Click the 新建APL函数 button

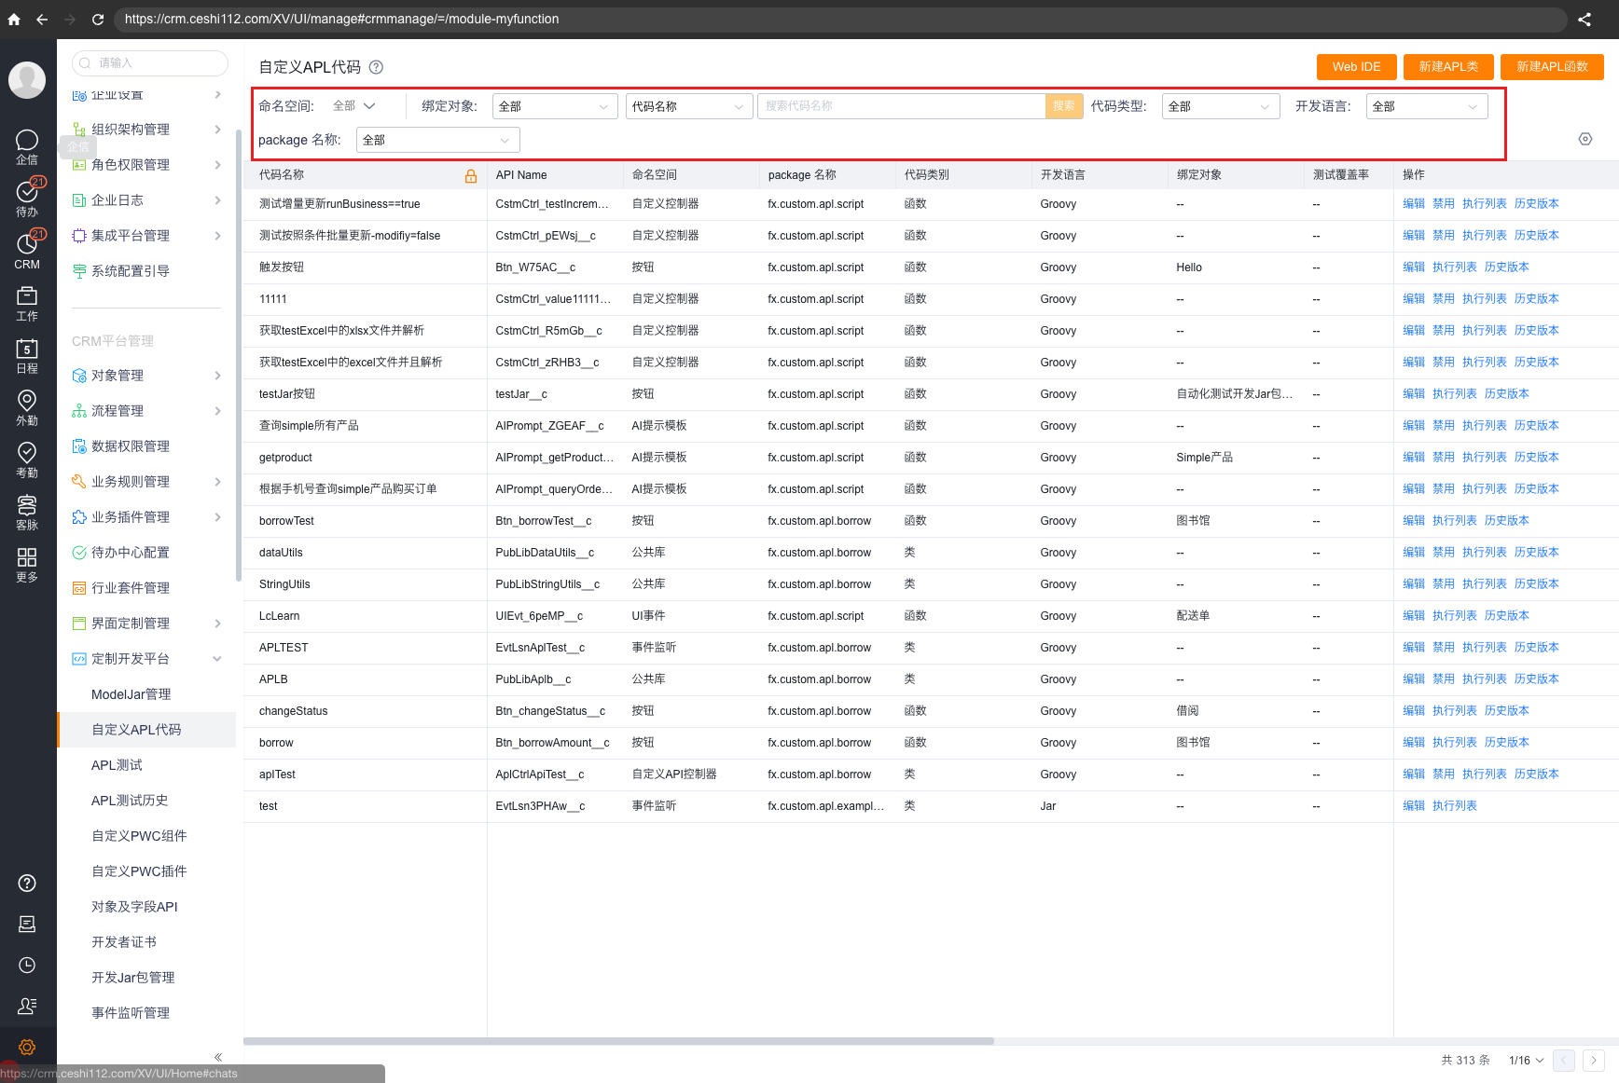tap(1552, 67)
